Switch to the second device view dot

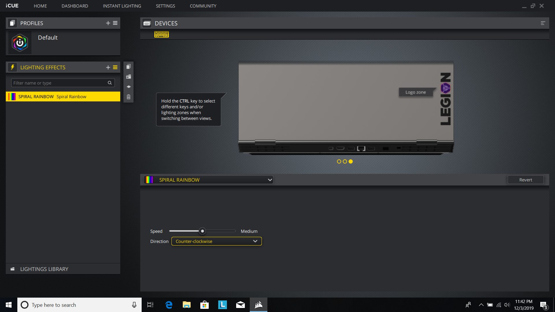345,161
